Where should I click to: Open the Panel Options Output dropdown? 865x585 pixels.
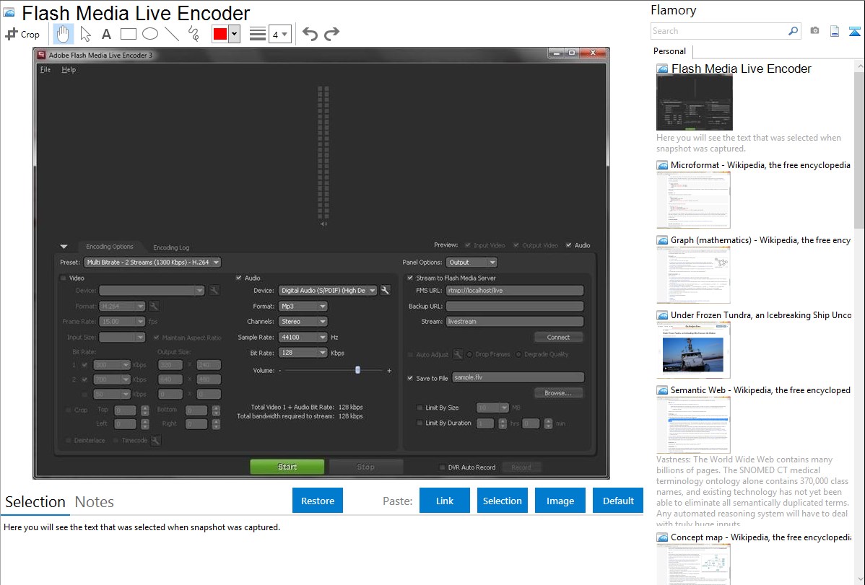(x=471, y=262)
